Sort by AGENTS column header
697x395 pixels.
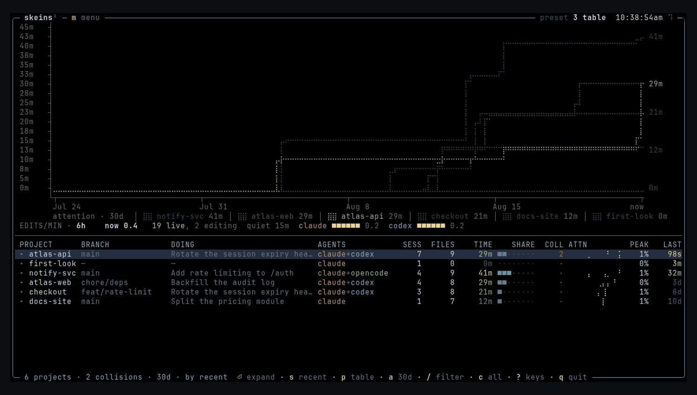(332, 244)
